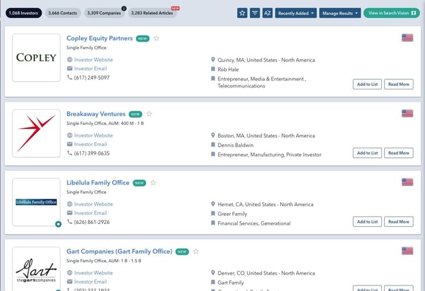Viewport: 425px width, 291px height.
Task: Switch to the 3,309 Companies tab
Action: pyautogui.click(x=104, y=13)
